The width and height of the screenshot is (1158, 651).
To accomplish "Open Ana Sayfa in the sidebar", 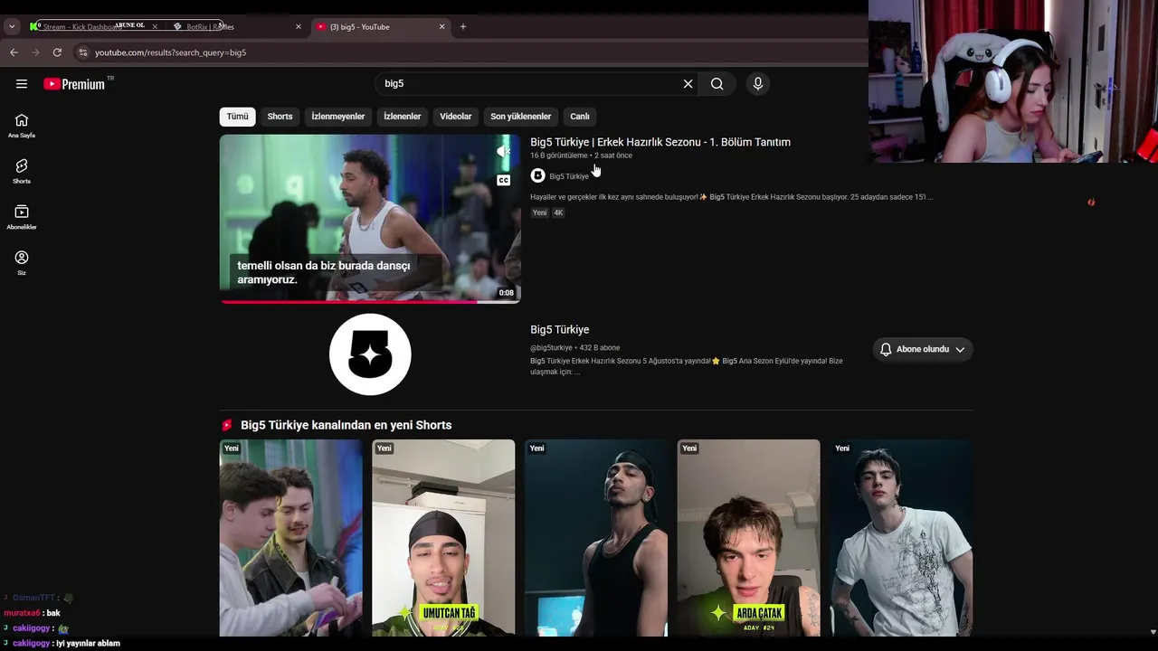I will pos(22,126).
